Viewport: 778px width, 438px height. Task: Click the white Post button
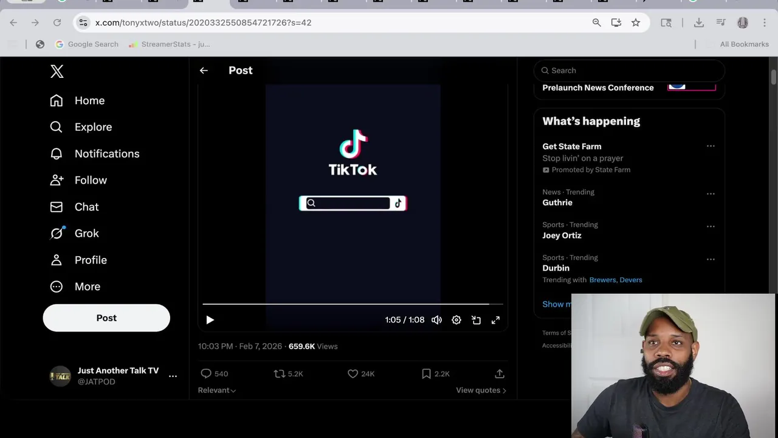tap(106, 318)
